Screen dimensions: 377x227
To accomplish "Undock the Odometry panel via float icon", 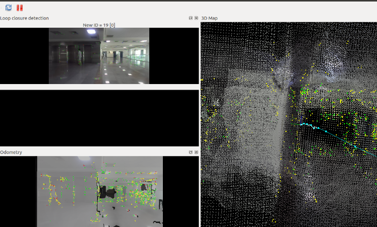I will (x=191, y=152).
